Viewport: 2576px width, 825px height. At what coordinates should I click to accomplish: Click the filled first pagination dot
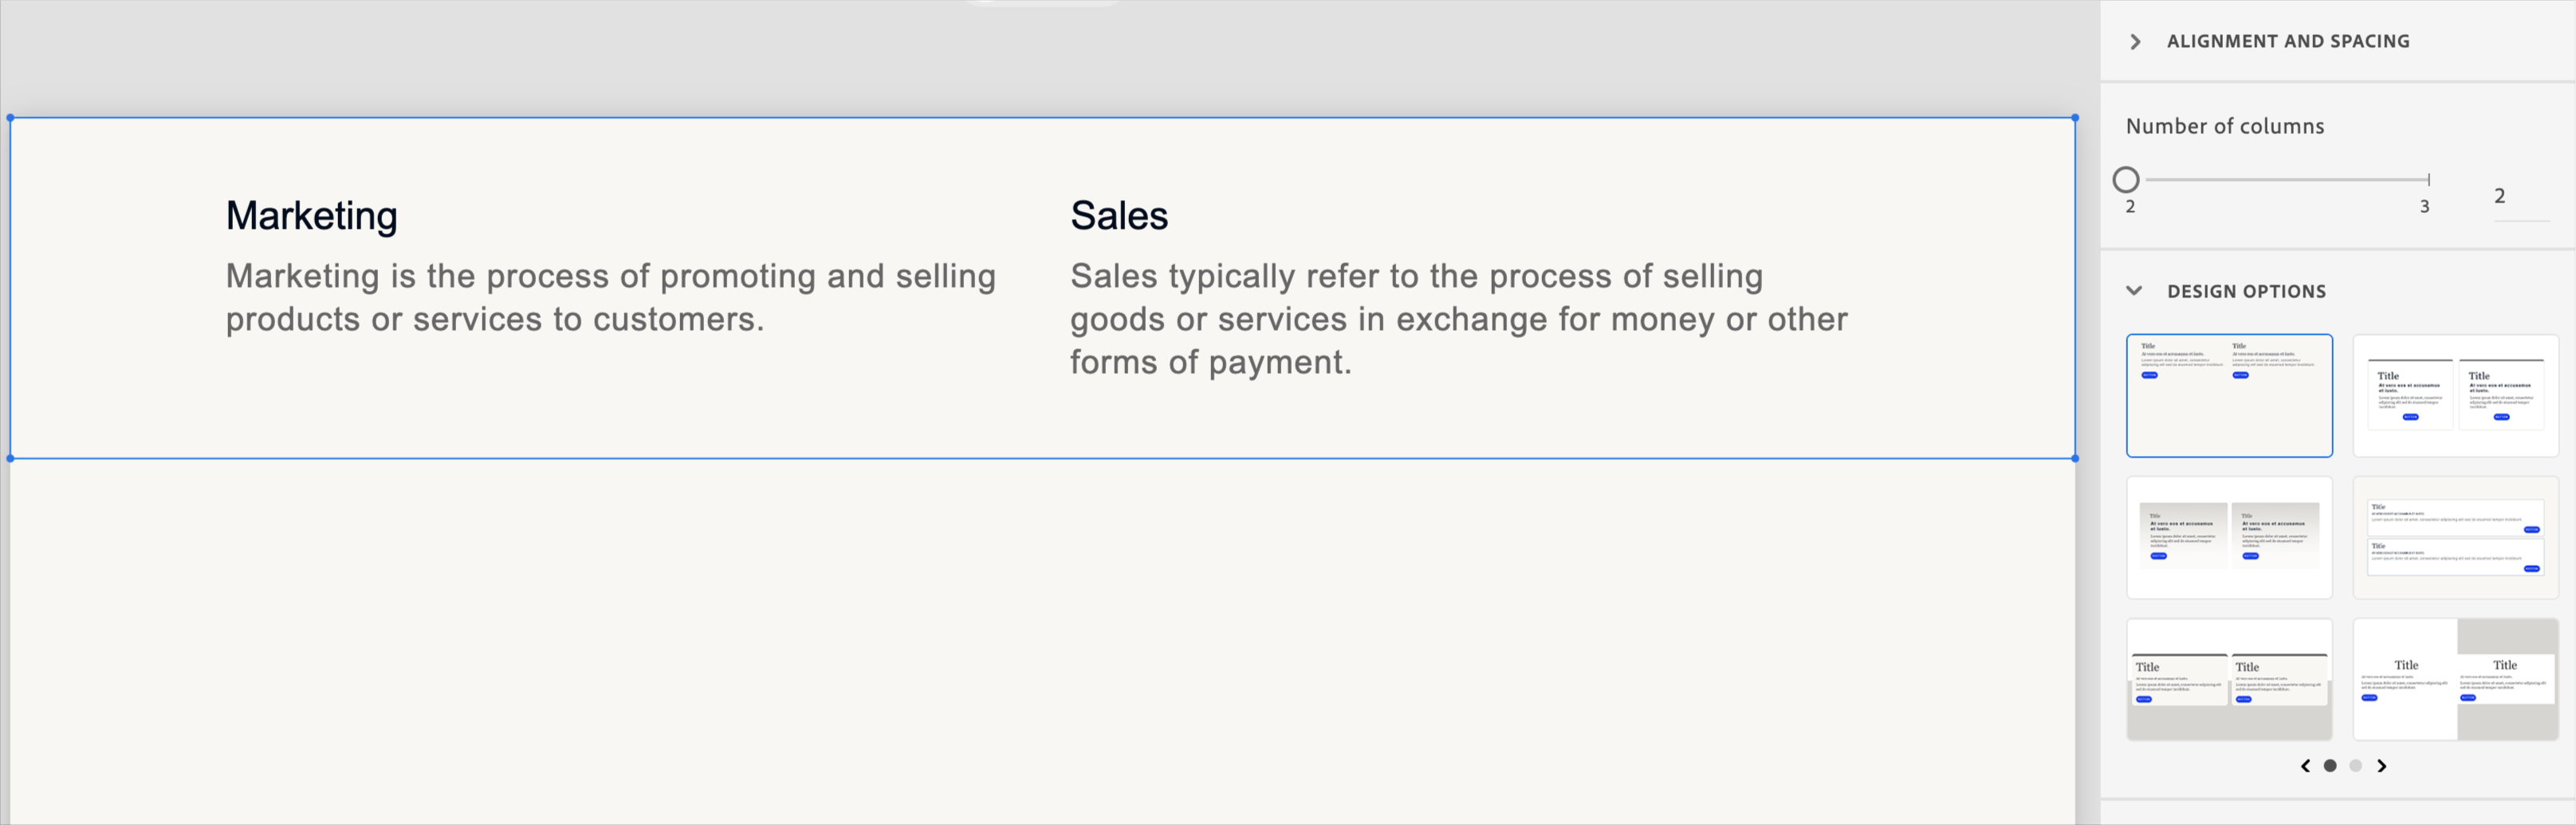[2330, 765]
